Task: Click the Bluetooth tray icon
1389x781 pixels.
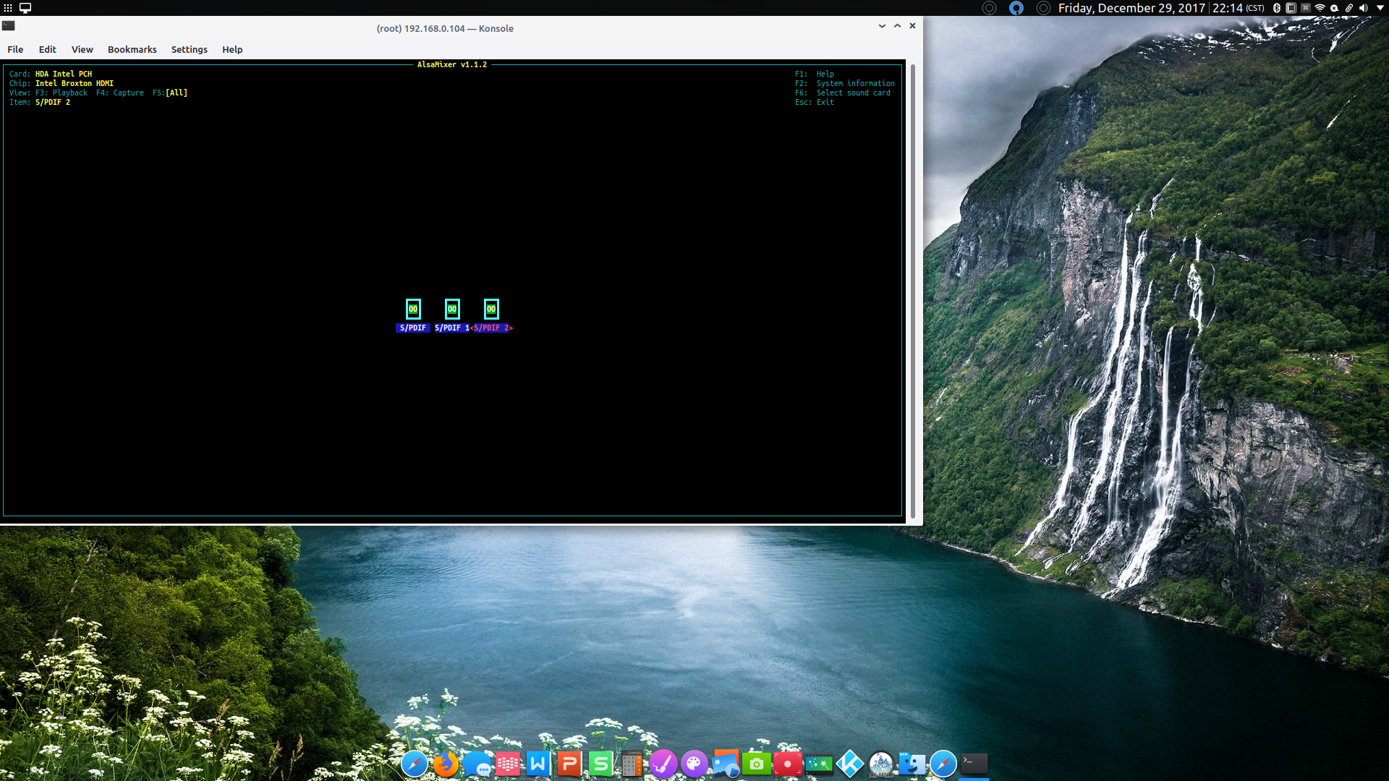Action: point(1277,8)
